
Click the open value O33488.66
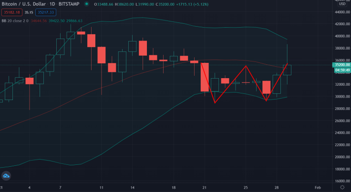tap(103, 4)
